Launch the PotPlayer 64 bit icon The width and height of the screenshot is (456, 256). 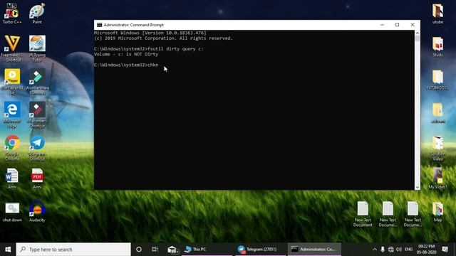[x=12, y=82]
